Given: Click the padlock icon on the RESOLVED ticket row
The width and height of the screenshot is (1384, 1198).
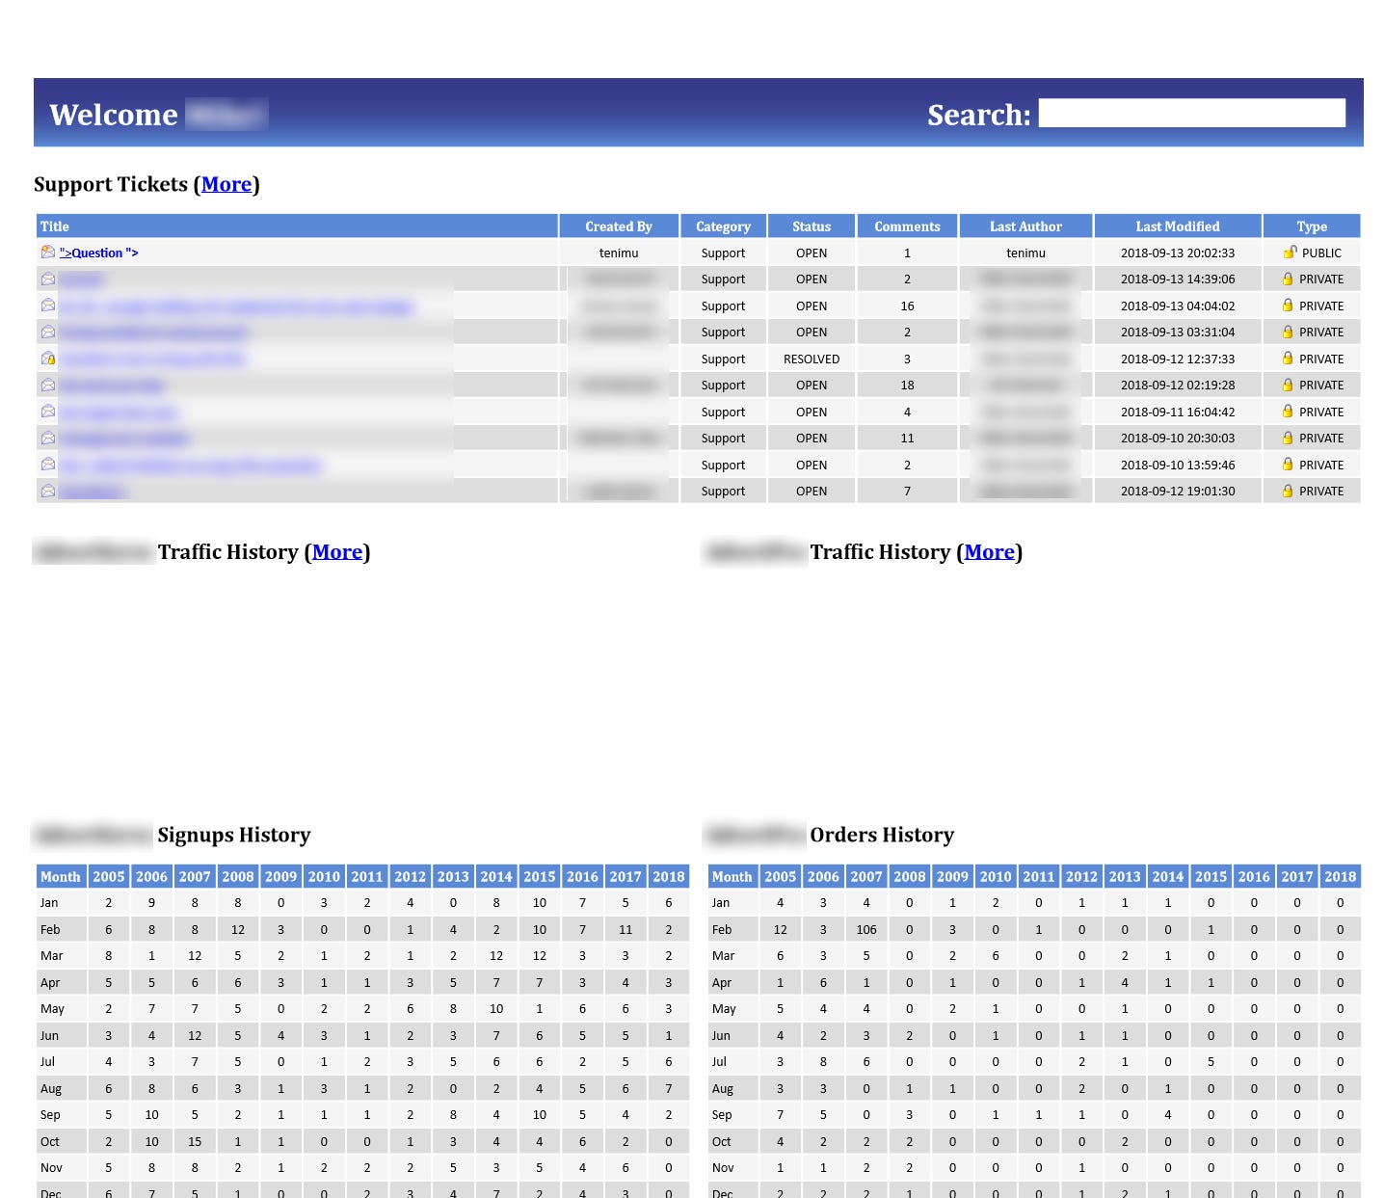Looking at the screenshot, I should point(1288,359).
